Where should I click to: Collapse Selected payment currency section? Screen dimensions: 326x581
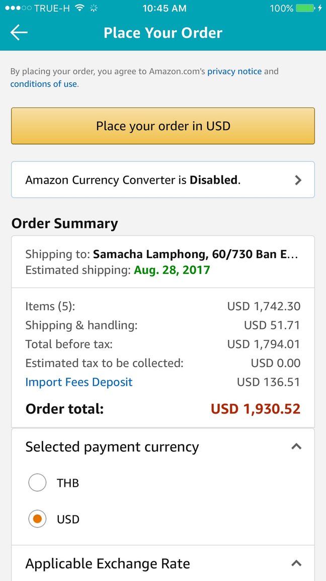coord(296,446)
